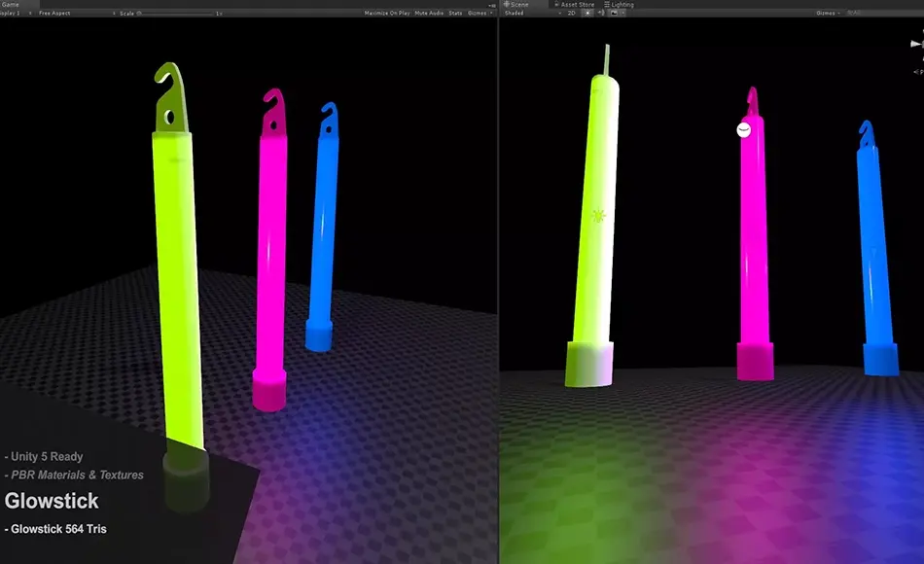Adjust the Game view Scale slider
Screen dimensions: 924x564
click(x=174, y=13)
